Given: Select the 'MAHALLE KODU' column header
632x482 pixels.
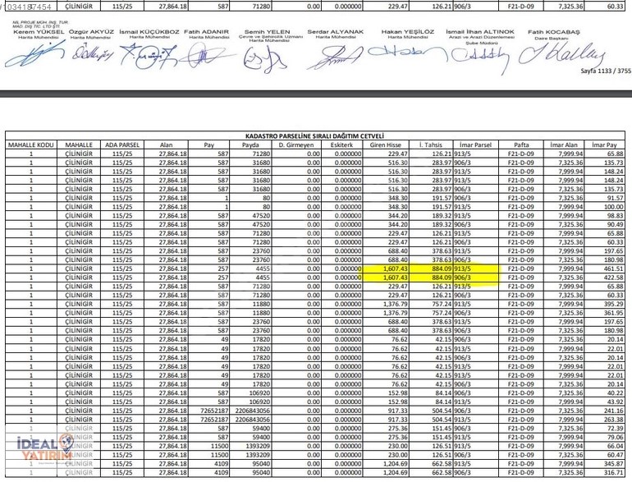Looking at the screenshot, I should tap(31, 145).
